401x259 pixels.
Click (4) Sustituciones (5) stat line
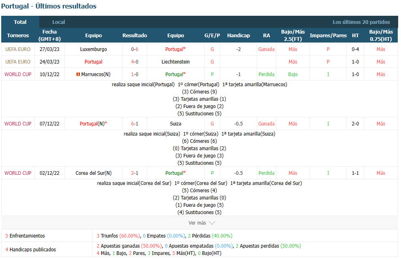[199, 212]
